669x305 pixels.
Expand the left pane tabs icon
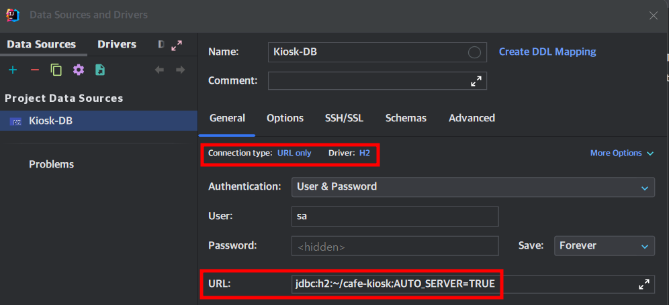pyautogui.click(x=177, y=46)
